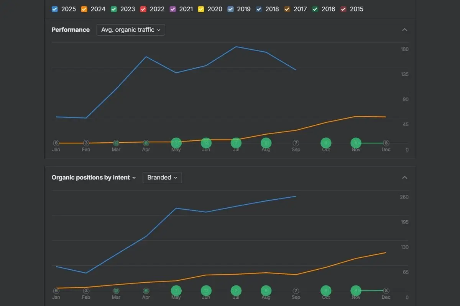The image size is (460, 306).
Task: Click the Dec marker on Performance chart
Action: coord(386,143)
